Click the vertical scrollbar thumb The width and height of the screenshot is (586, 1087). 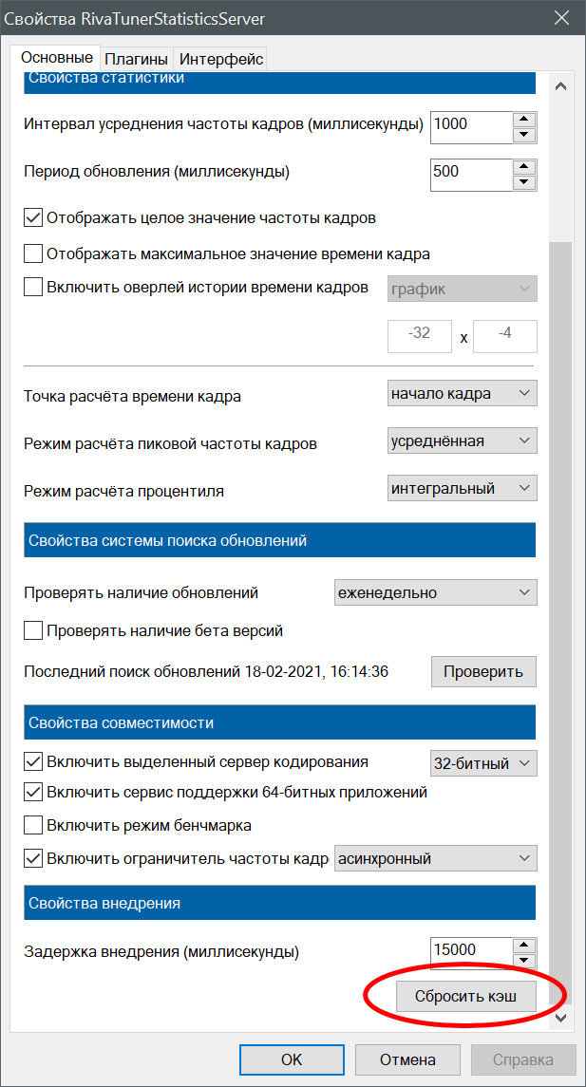[x=560, y=623]
